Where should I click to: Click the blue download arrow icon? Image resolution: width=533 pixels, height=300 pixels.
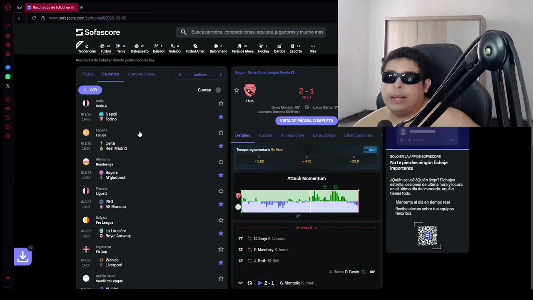22,257
